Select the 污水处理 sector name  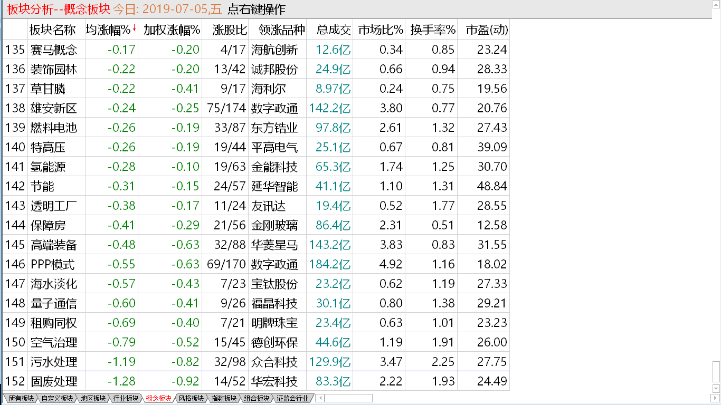pos(53,362)
